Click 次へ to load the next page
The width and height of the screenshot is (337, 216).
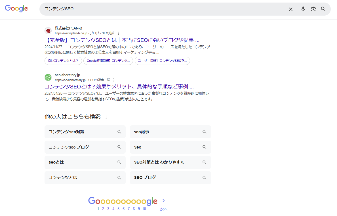163,209
